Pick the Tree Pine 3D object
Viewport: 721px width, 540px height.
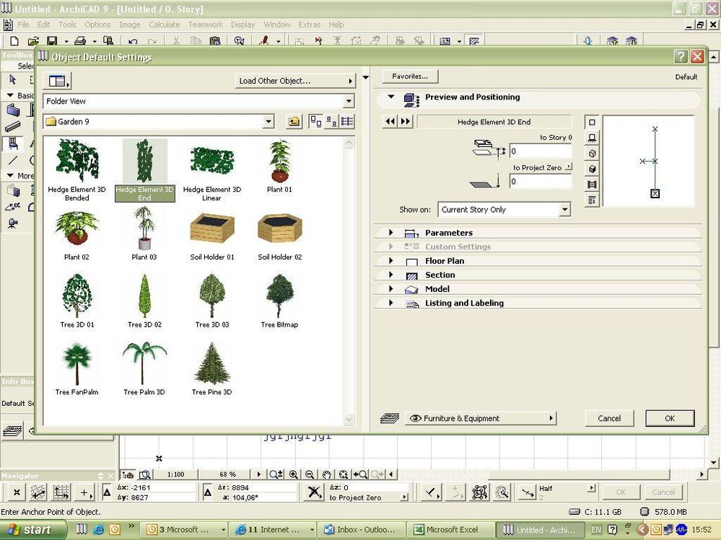(212, 368)
